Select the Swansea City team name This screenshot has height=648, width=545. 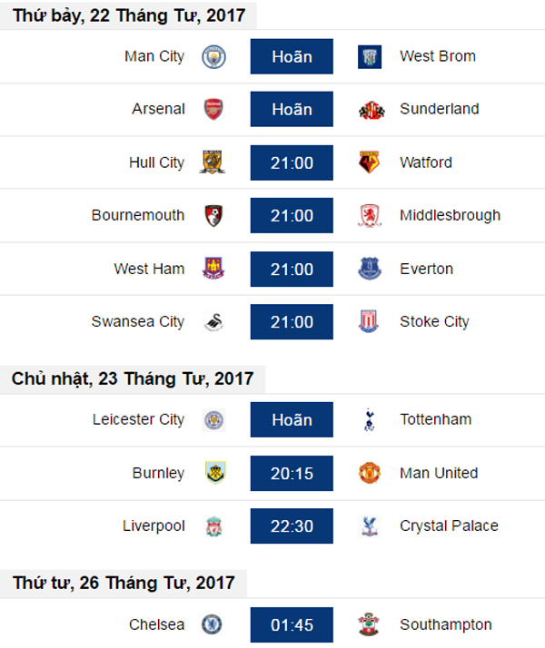(138, 321)
